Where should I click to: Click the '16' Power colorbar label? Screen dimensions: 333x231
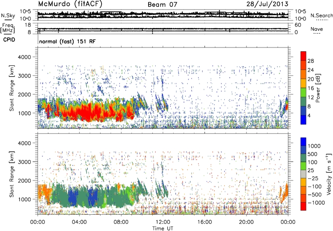pos(311,88)
